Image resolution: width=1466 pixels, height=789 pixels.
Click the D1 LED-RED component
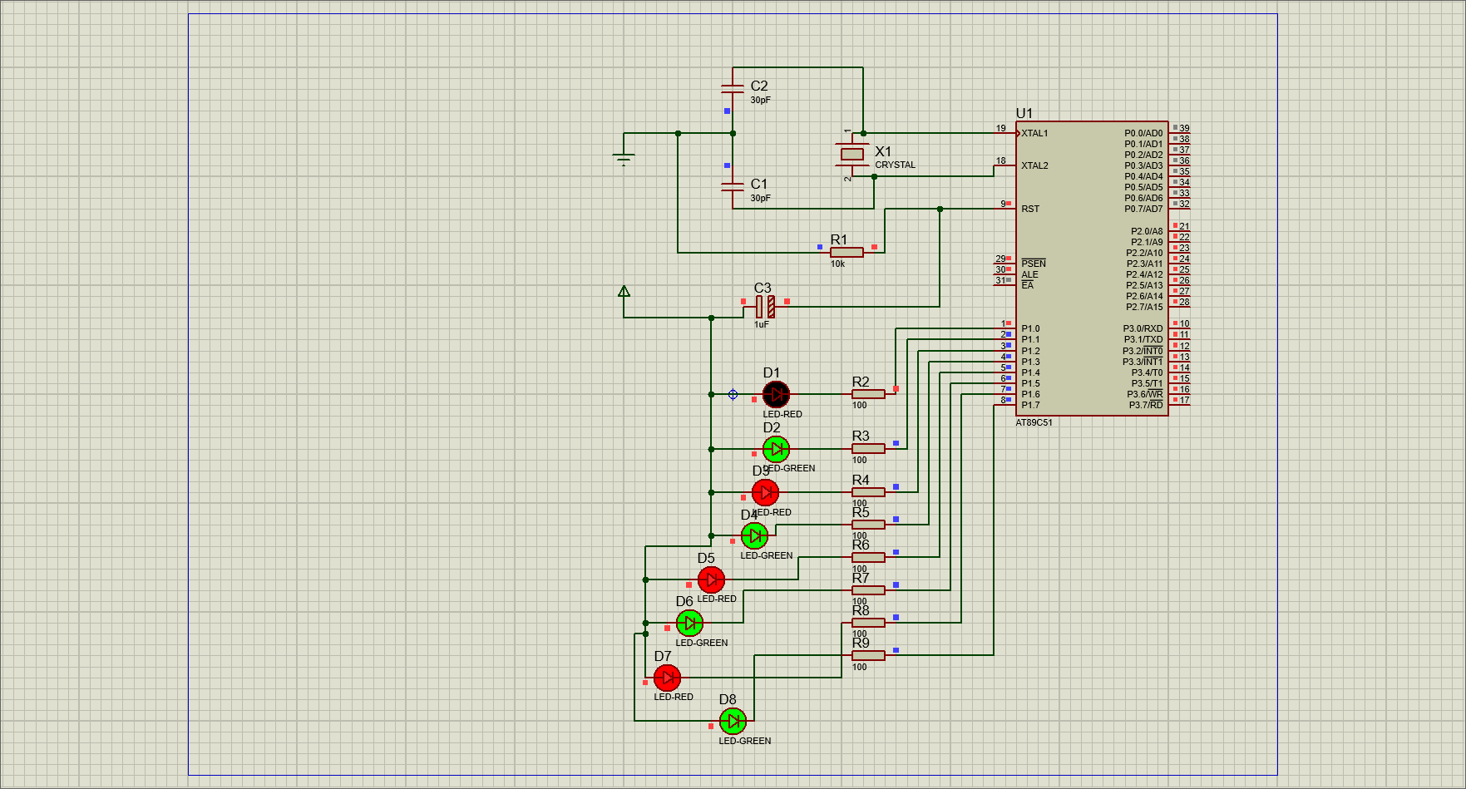776,394
